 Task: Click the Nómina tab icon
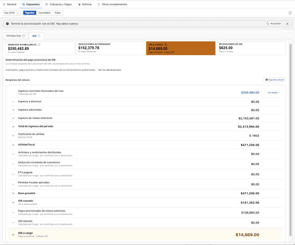point(79,4)
